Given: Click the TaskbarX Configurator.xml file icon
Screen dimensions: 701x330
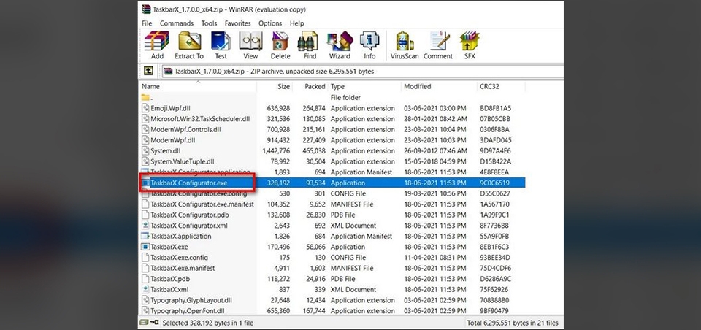Looking at the screenshot, I should coord(145,226).
